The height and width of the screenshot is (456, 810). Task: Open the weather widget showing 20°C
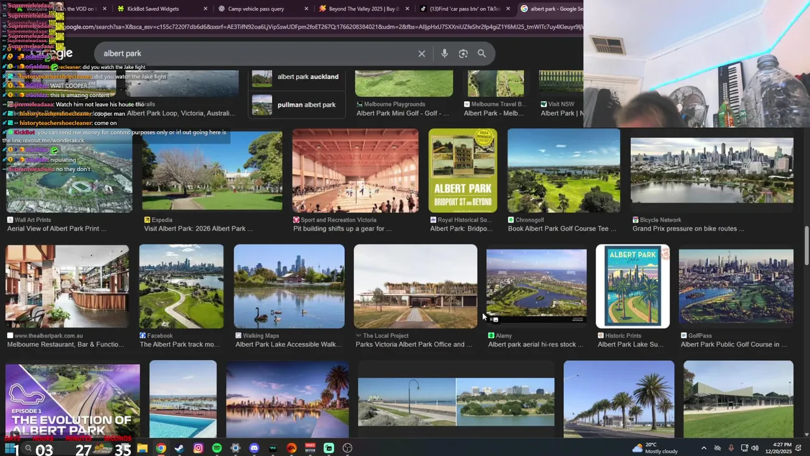tap(656, 448)
